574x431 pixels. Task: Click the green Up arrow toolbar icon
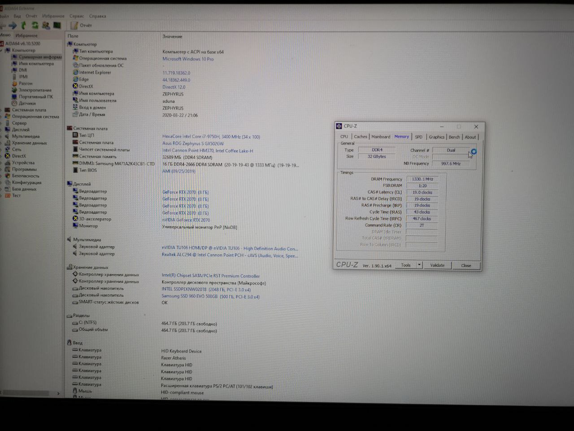tap(24, 26)
